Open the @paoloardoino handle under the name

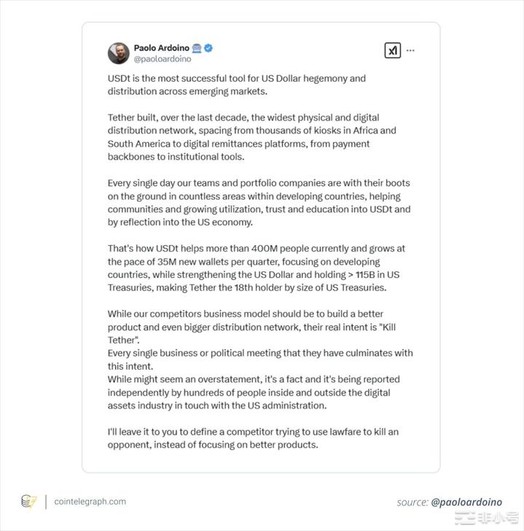163,59
